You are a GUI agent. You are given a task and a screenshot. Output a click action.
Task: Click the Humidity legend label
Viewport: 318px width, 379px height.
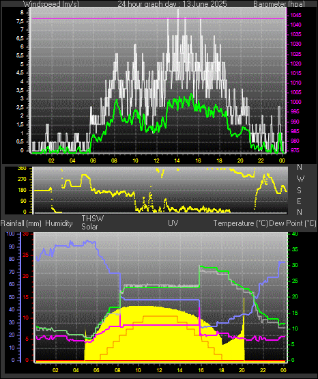tap(59, 223)
